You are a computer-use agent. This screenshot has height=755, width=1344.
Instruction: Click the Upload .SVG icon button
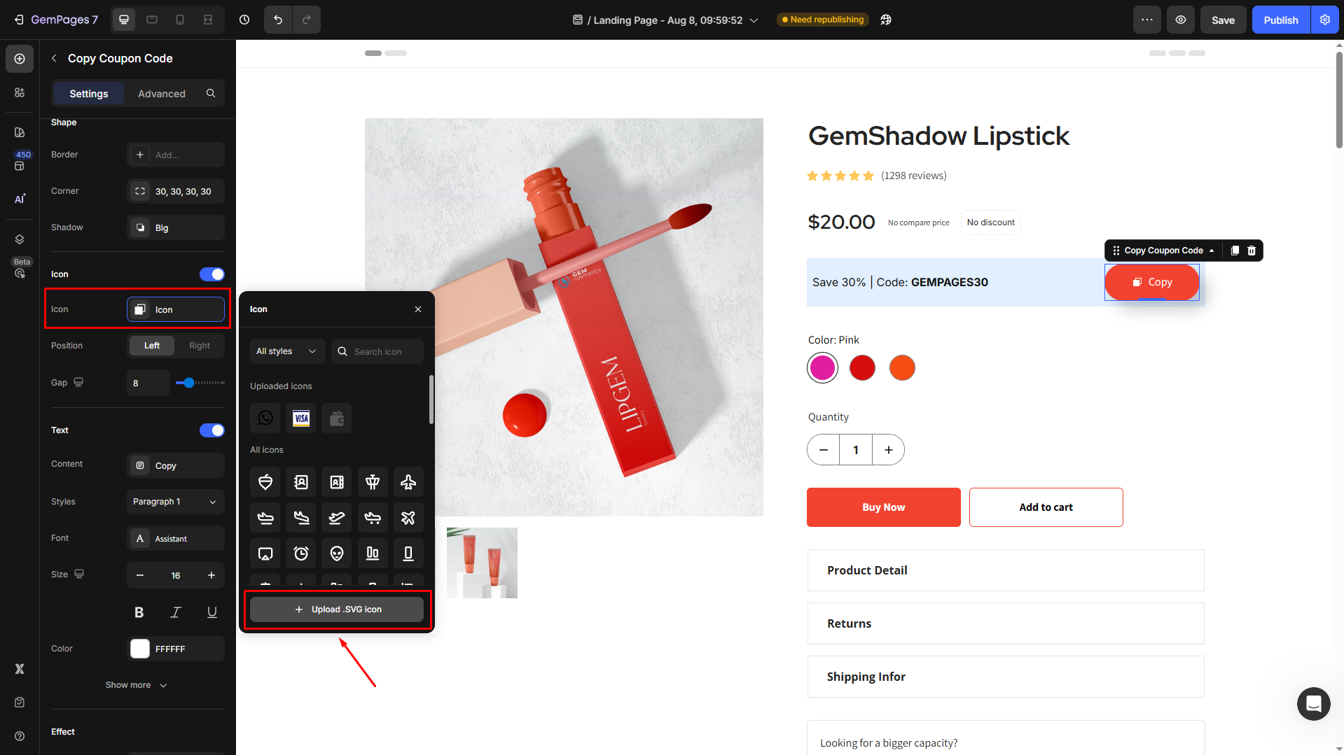coord(337,609)
